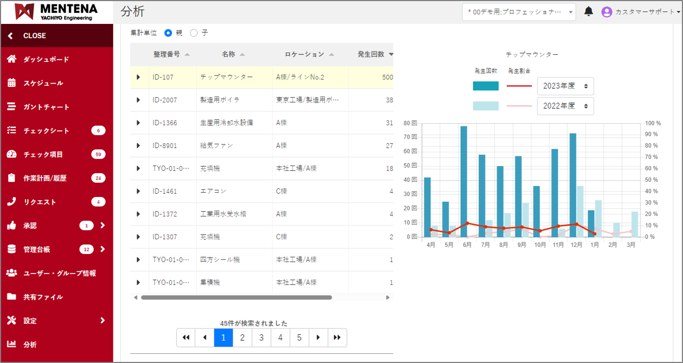The width and height of the screenshot is (683, 363).
Task: Go to page 3 of results
Action: tap(261, 337)
